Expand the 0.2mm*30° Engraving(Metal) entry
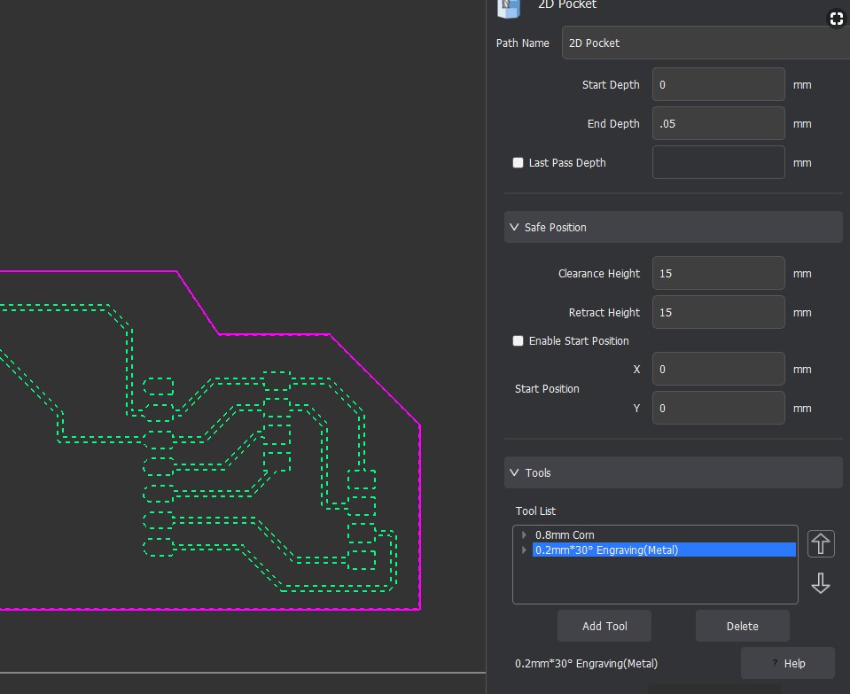The width and height of the screenshot is (850, 694). pos(524,550)
